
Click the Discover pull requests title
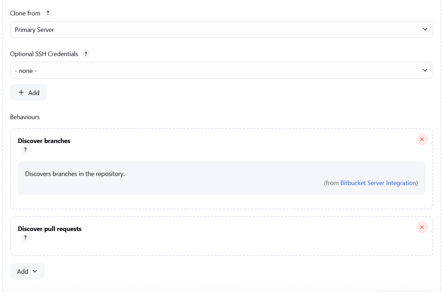click(50, 229)
